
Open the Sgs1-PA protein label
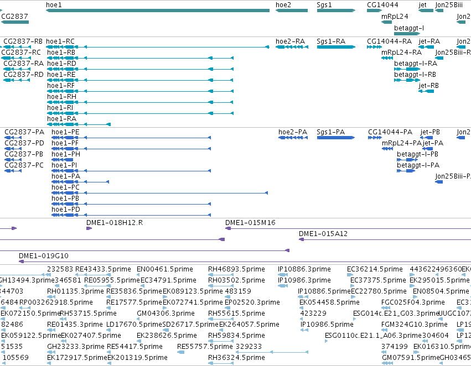coord(331,132)
